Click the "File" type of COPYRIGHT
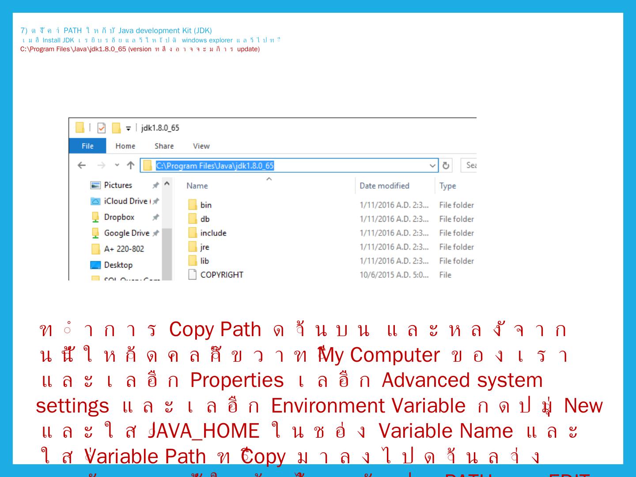The height and width of the screenshot is (477, 636). [445, 275]
